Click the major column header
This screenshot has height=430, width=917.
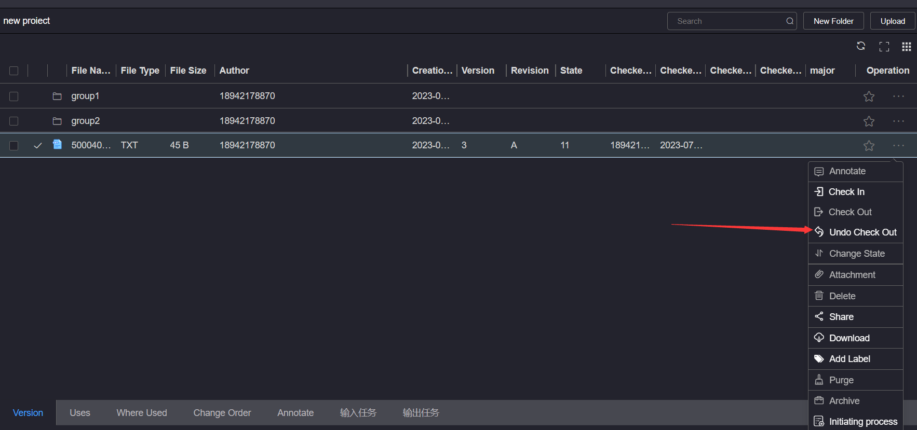tap(822, 71)
